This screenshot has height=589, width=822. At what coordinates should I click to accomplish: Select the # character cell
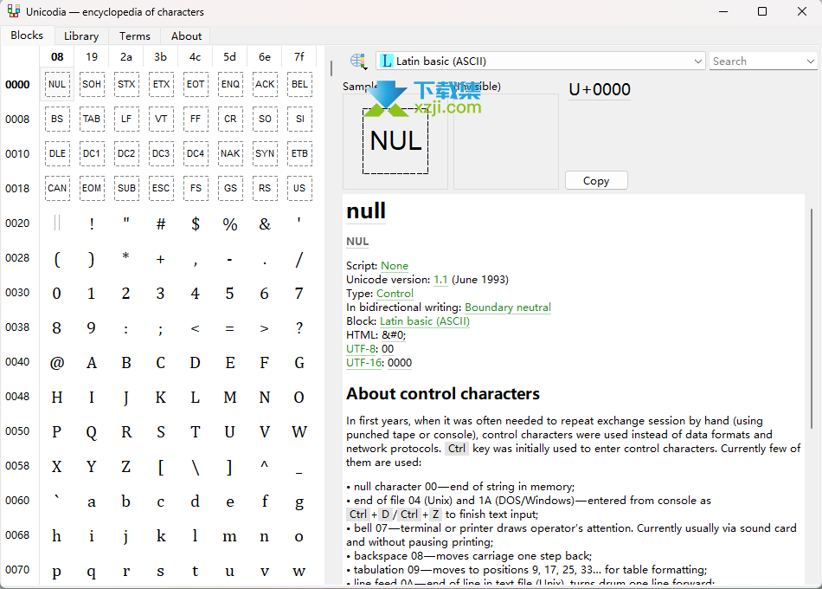click(161, 223)
